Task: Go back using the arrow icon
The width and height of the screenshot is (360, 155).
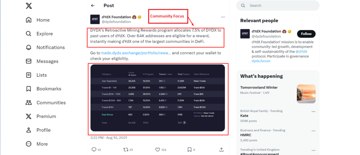Action: 93,6
